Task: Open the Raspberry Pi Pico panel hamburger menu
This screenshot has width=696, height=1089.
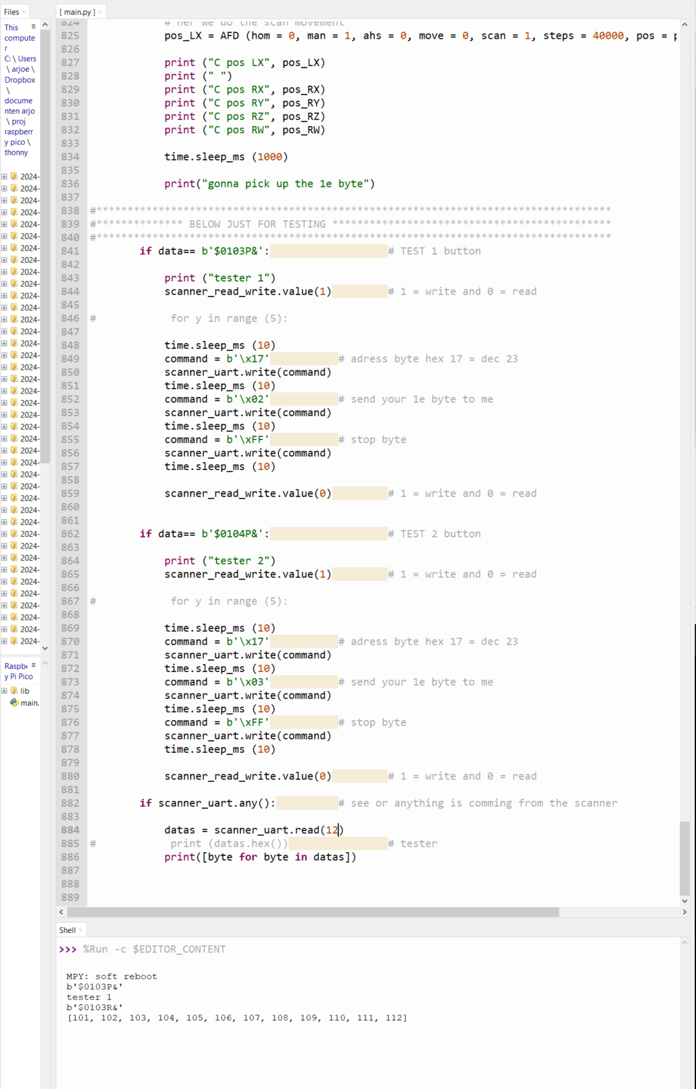Action: tap(34, 665)
